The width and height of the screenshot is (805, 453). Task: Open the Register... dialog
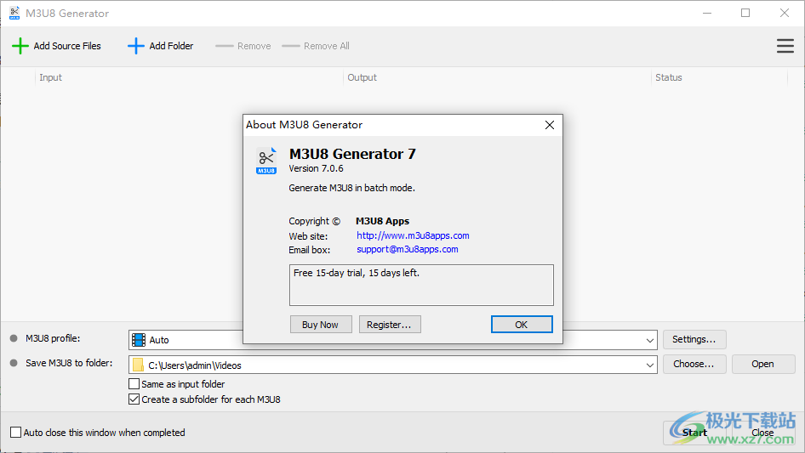click(x=390, y=324)
